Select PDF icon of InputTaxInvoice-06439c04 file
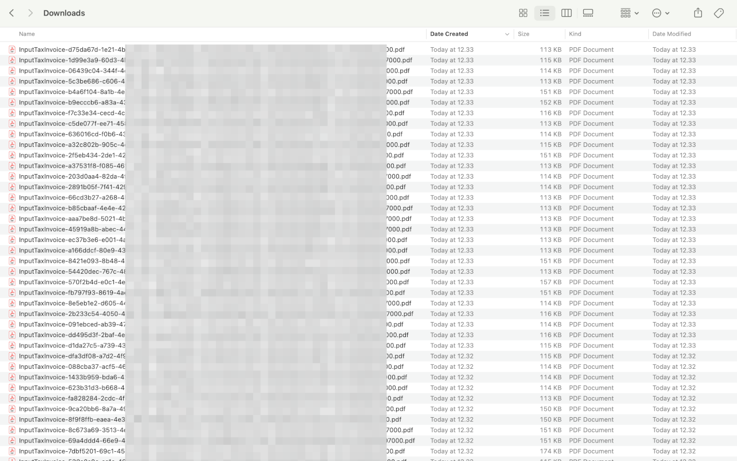 point(12,71)
